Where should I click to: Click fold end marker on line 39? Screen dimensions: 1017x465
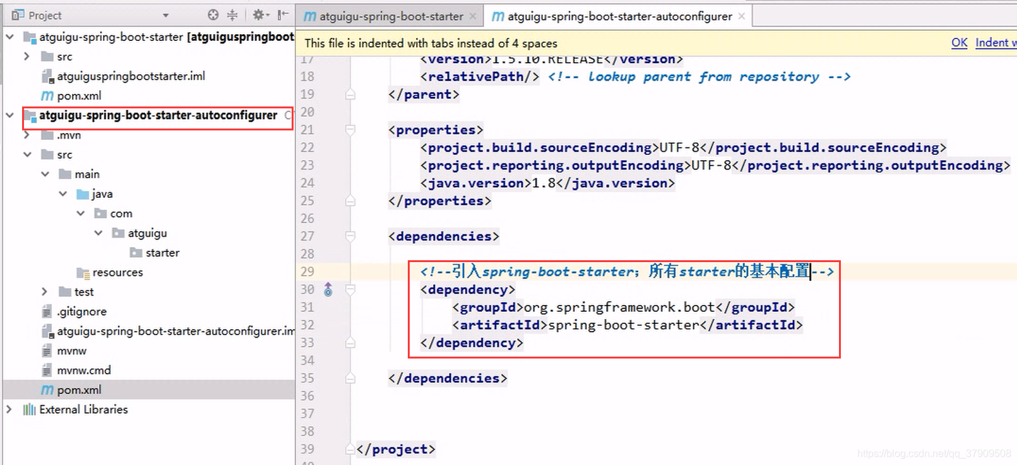(350, 449)
